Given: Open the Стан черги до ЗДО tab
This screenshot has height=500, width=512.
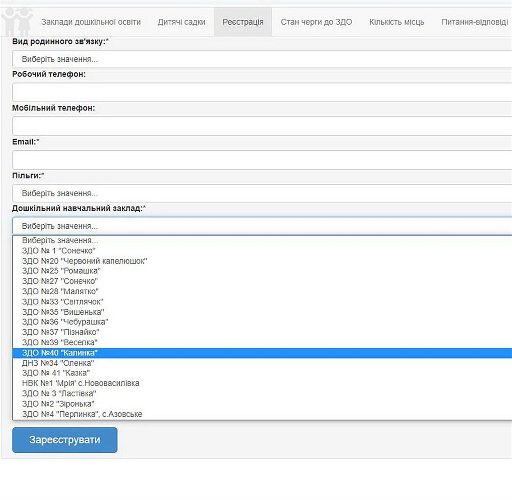Looking at the screenshot, I should coord(316,22).
